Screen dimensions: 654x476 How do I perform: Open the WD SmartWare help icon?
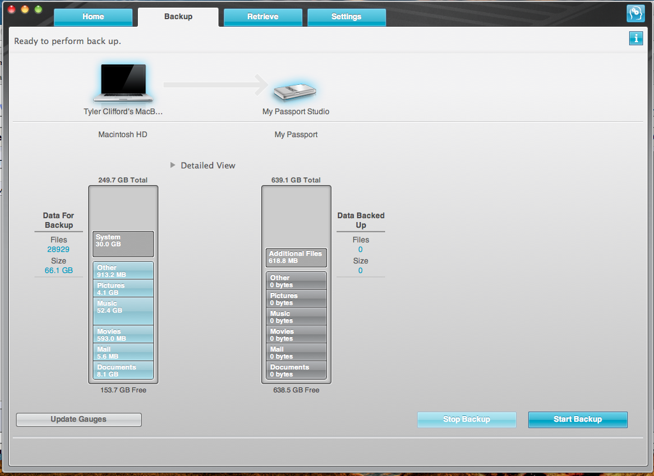click(635, 13)
